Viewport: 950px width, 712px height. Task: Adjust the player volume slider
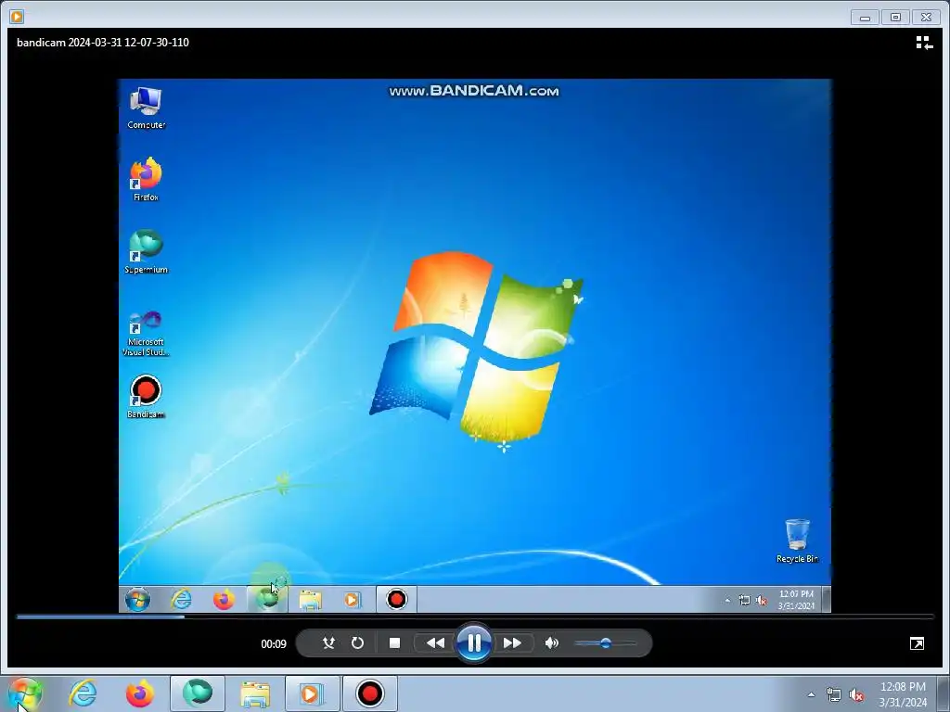point(605,643)
